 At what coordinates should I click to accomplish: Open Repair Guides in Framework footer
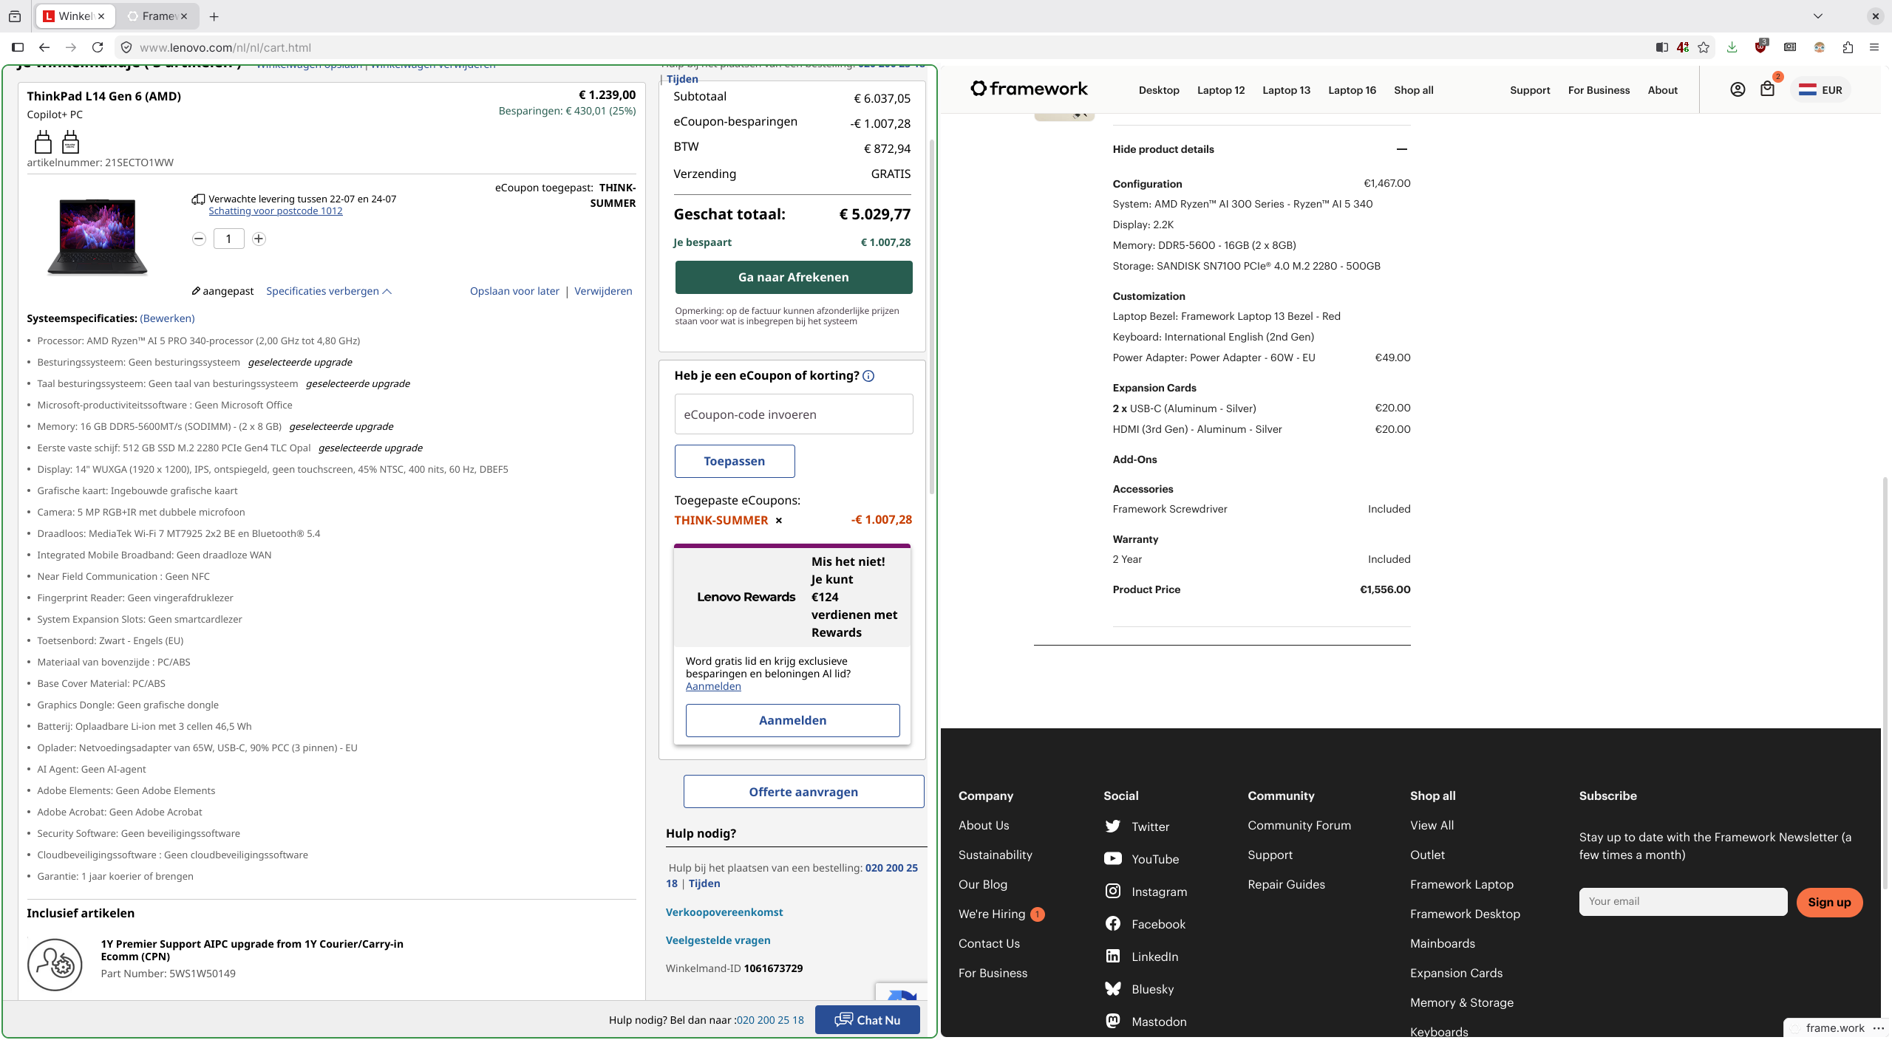point(1286,885)
